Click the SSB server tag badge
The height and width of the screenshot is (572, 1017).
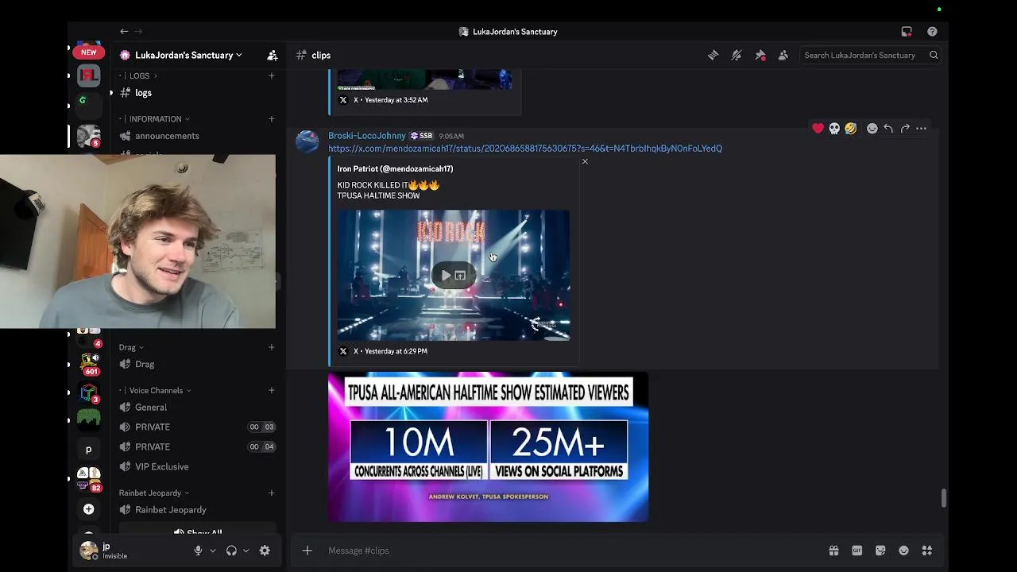coord(422,136)
